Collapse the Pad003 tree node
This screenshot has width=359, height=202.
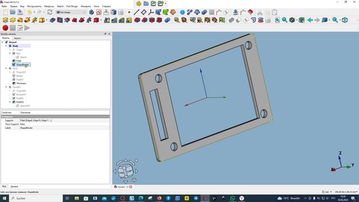tap(10, 102)
